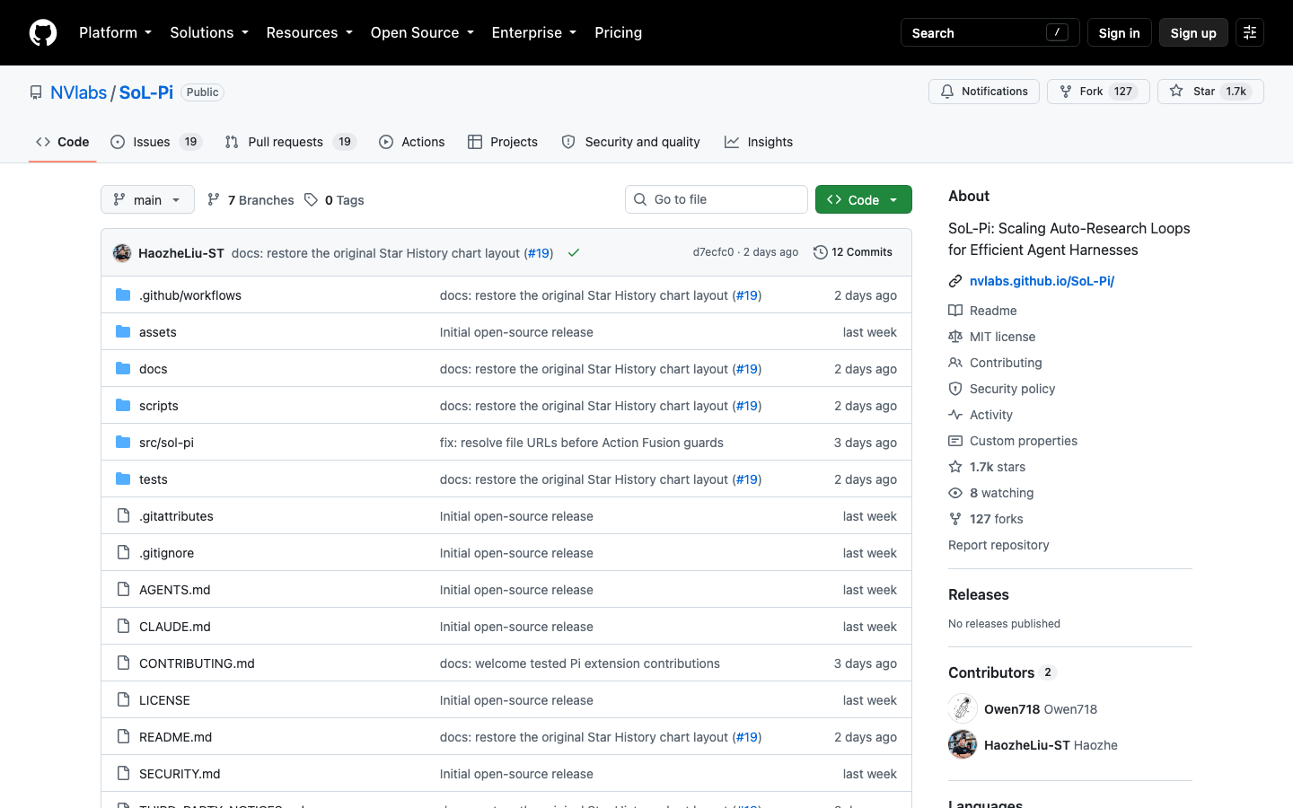The height and width of the screenshot is (808, 1293).
Task: Click the Search box in header
Action: [990, 32]
